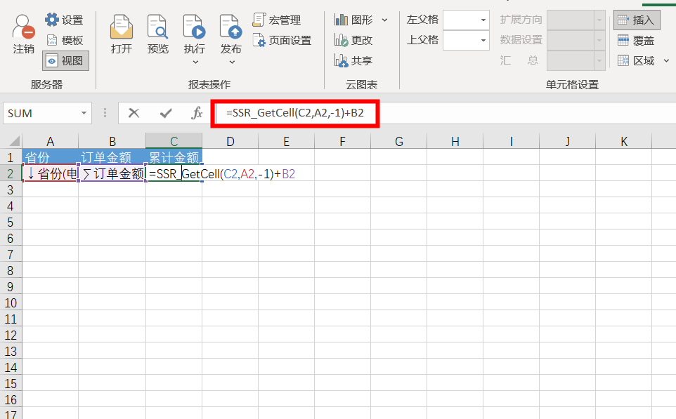Click cell B2 ∑订单金额

(x=112, y=173)
